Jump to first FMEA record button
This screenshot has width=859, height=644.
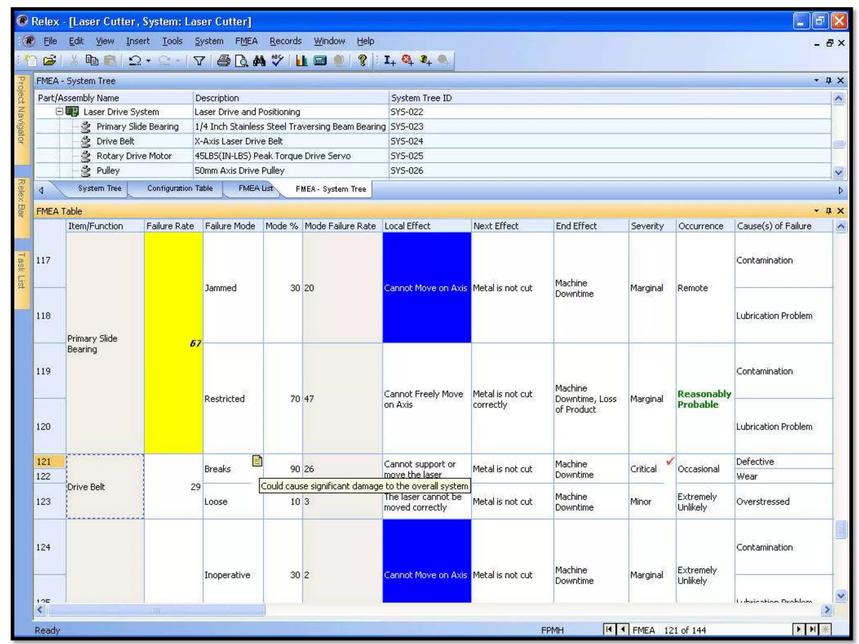[609, 629]
